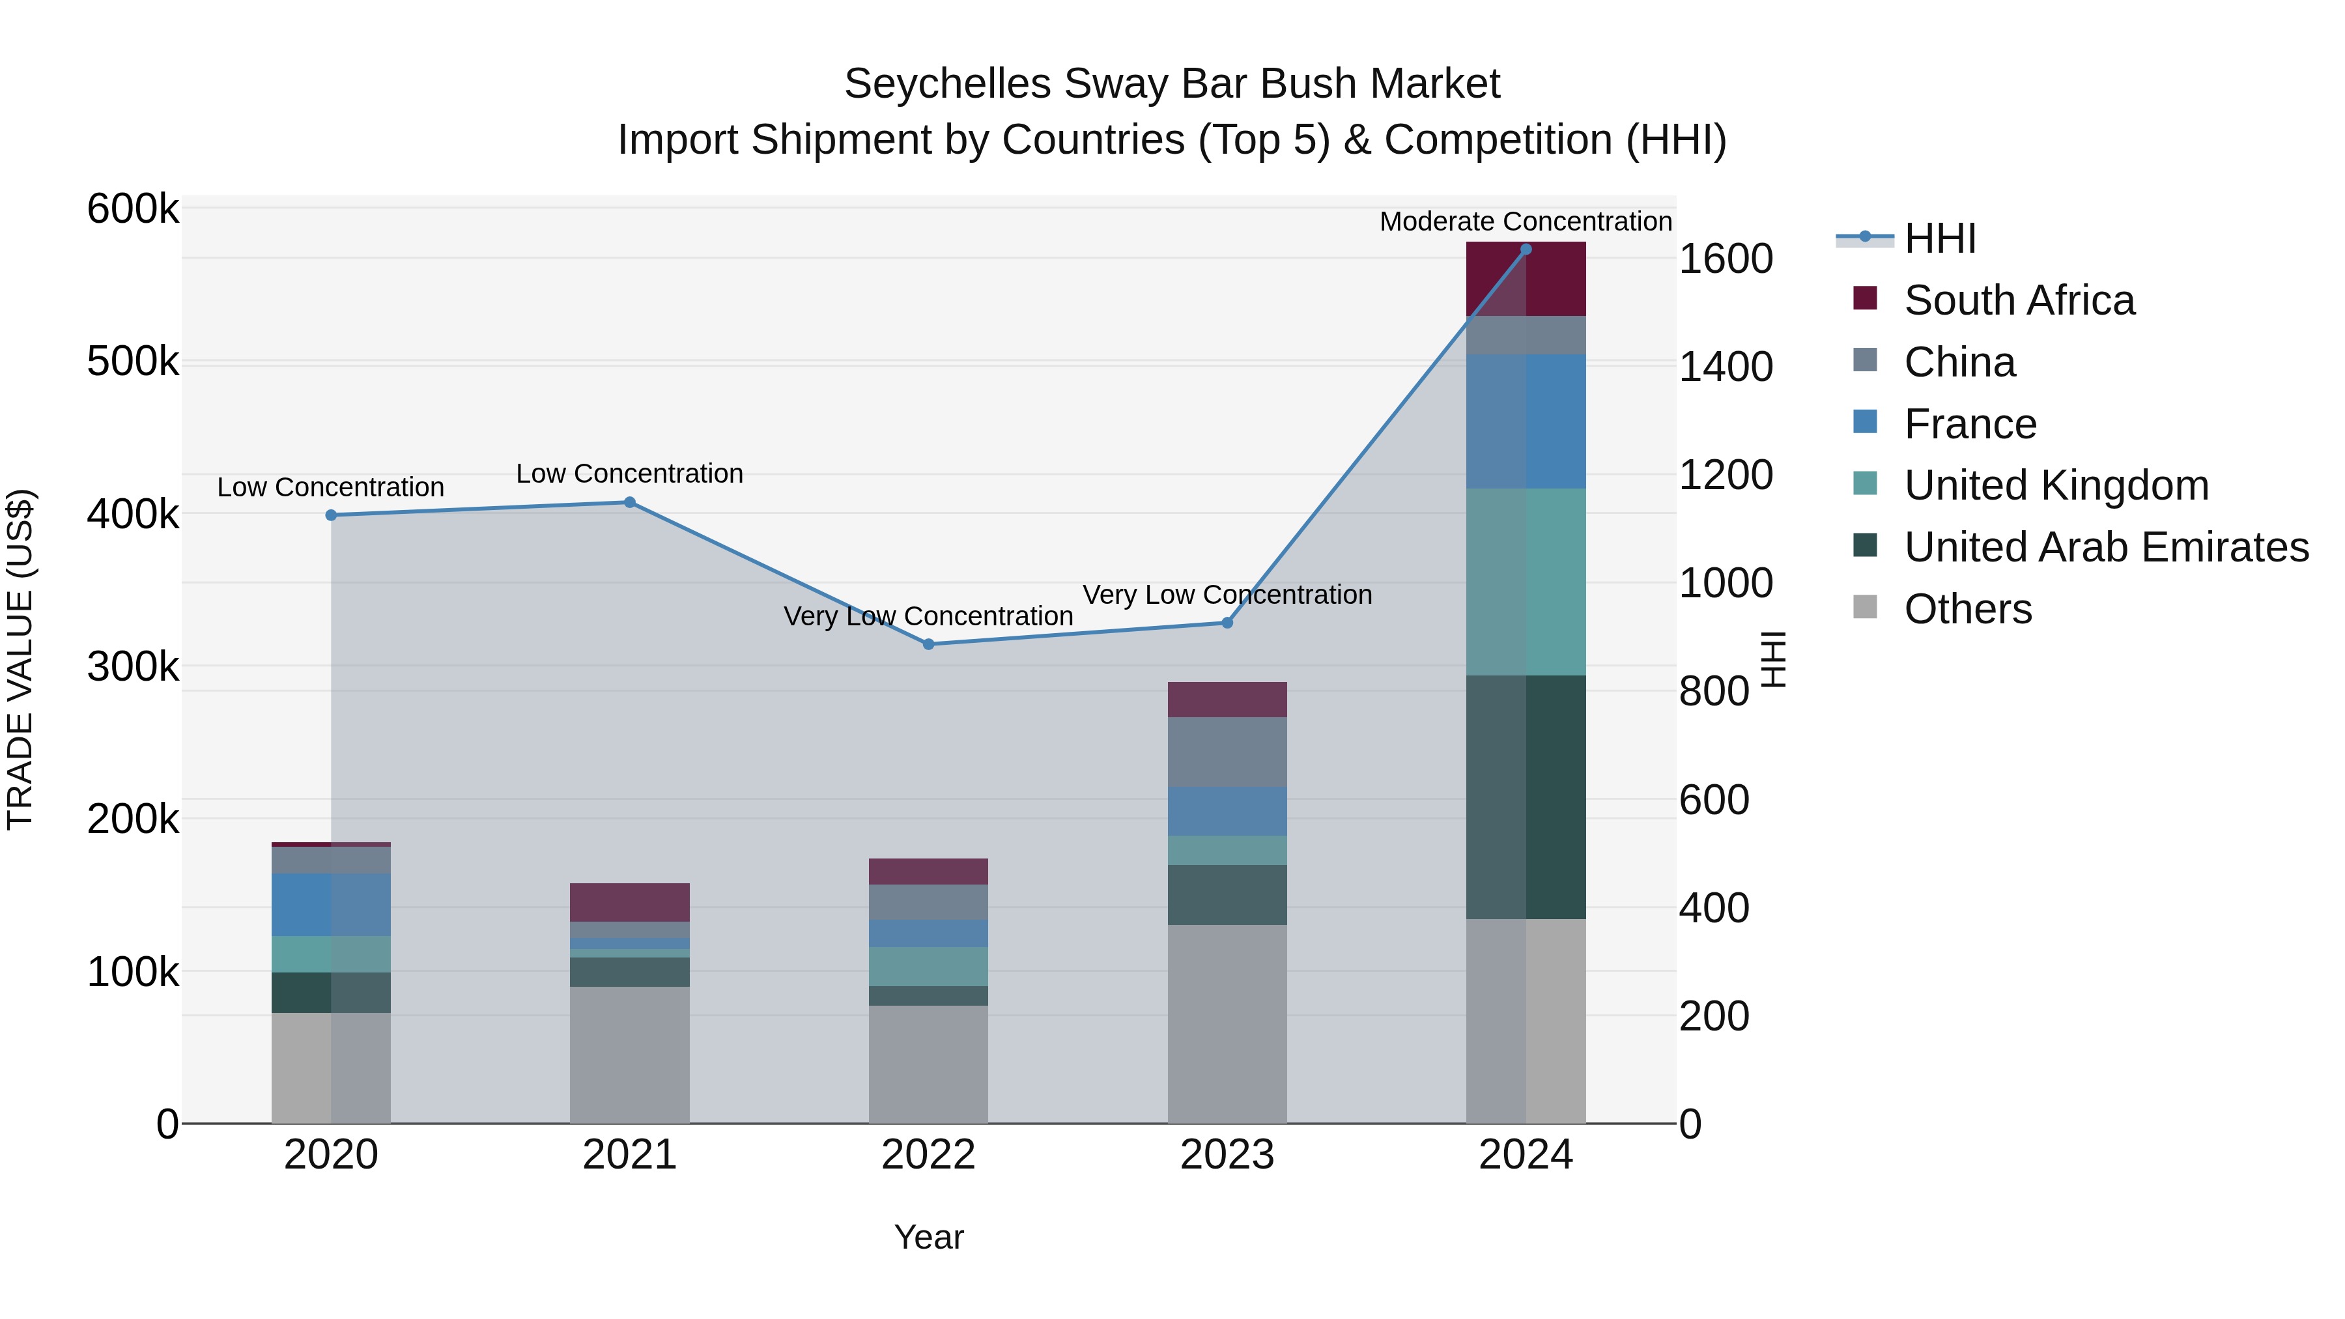Select the 2023 HHI data point
This screenshot has width=2345, height=1319.
[1227, 623]
